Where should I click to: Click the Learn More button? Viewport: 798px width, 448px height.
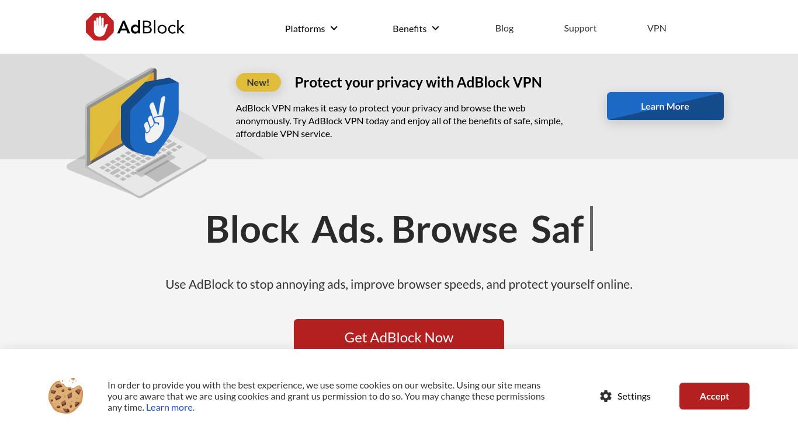click(x=665, y=106)
